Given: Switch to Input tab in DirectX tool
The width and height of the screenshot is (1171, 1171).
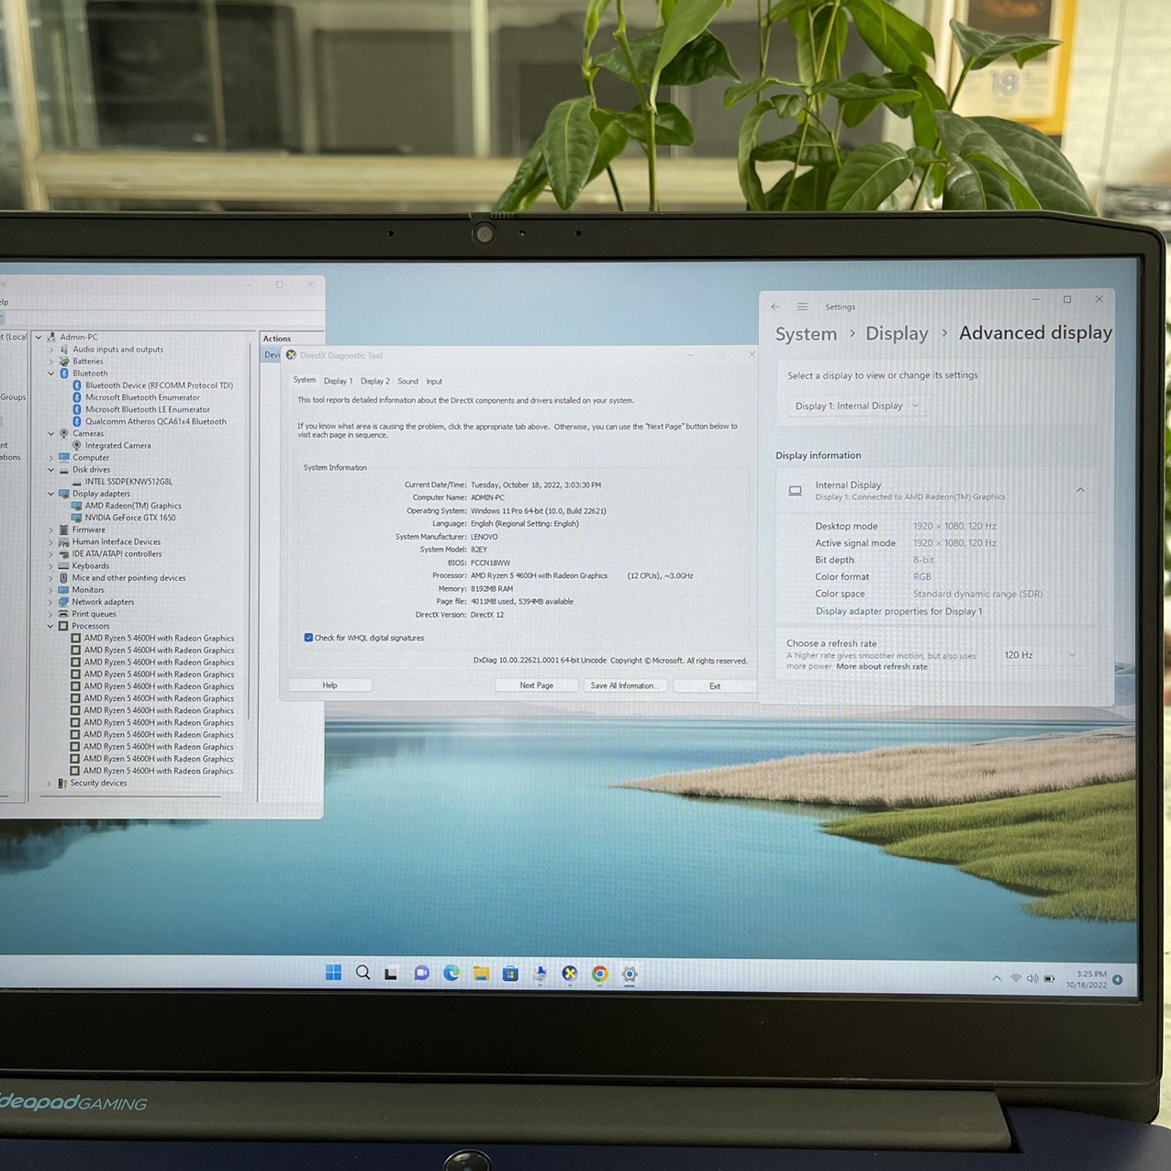Looking at the screenshot, I should 434,382.
